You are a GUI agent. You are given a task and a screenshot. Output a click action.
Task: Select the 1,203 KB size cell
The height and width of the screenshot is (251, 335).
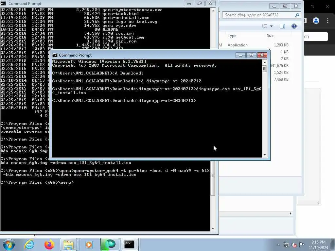coord(281,45)
